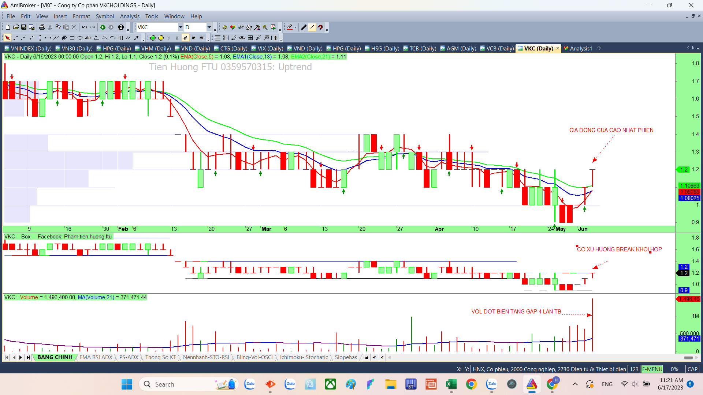Switch to VNINDEX (Daily) chart tab
703x395 pixels.
28,49
